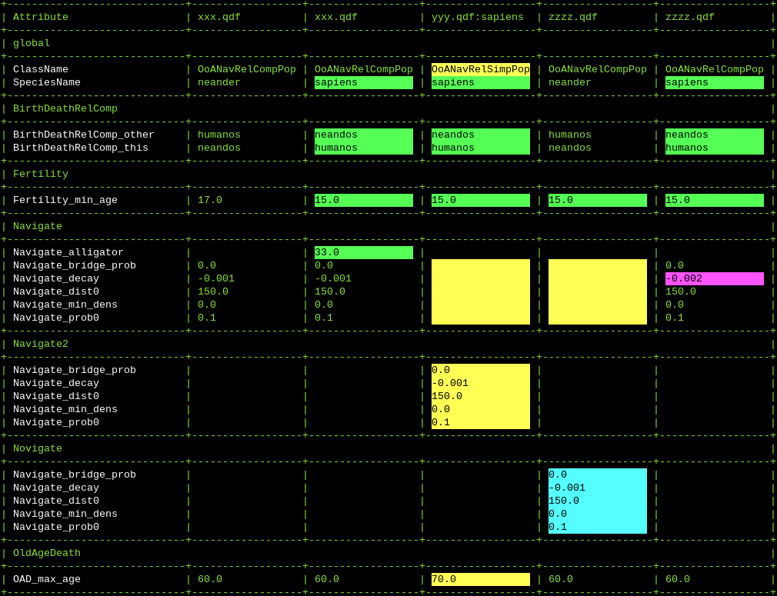Select the OldAgeDeath section heading
This screenshot has width=777, height=596.
pyautogui.click(x=47, y=553)
